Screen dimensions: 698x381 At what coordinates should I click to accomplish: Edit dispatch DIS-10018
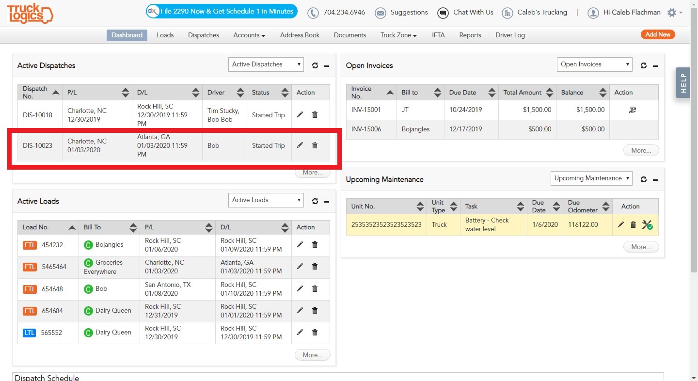point(300,115)
